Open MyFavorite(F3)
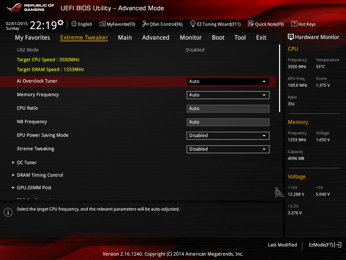Viewport: 346px width, 260px height. coord(117,24)
